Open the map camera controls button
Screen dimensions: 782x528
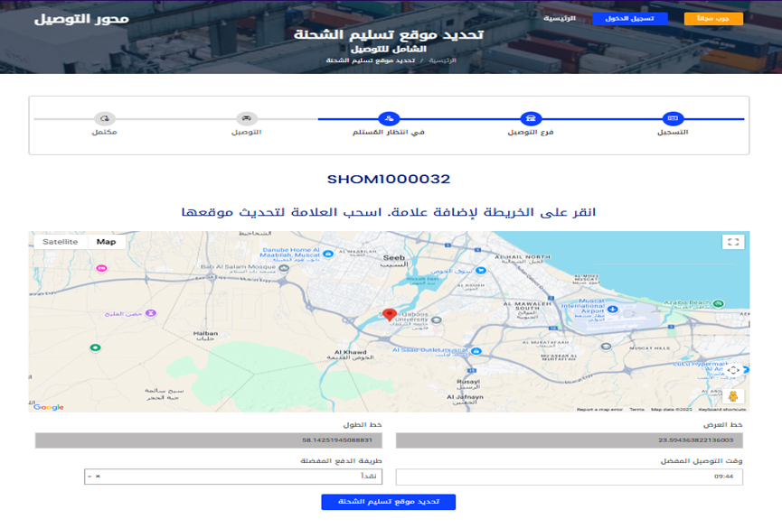tap(733, 369)
